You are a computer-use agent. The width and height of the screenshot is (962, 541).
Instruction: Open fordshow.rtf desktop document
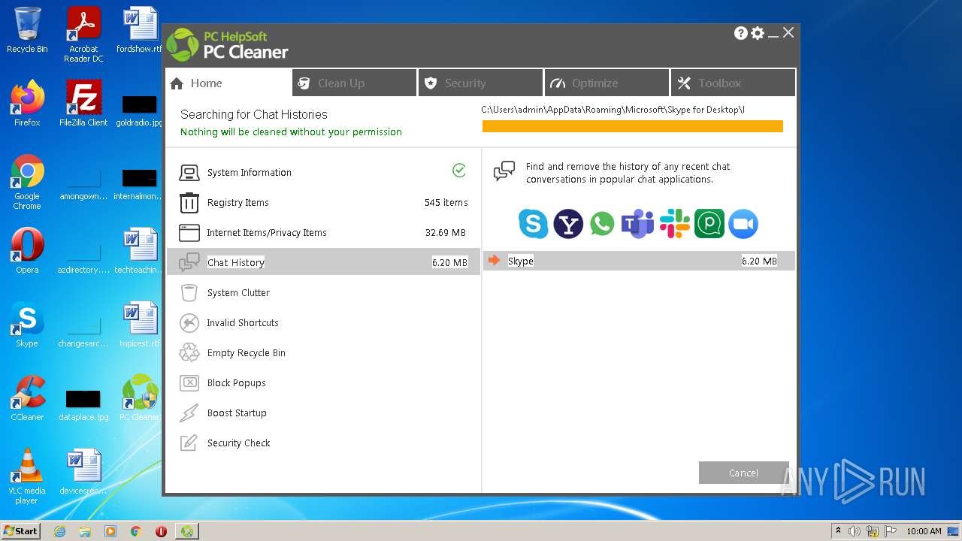140,30
